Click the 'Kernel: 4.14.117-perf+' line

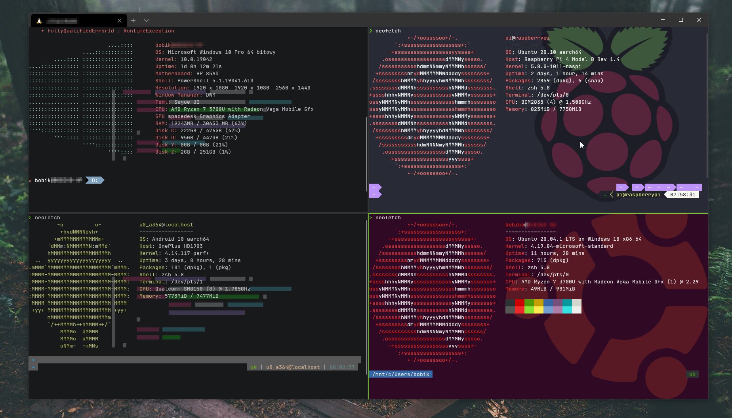click(x=174, y=253)
